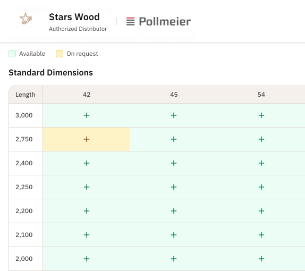
Task: Add the 2,200 length at 42 width
Action: tap(87, 211)
